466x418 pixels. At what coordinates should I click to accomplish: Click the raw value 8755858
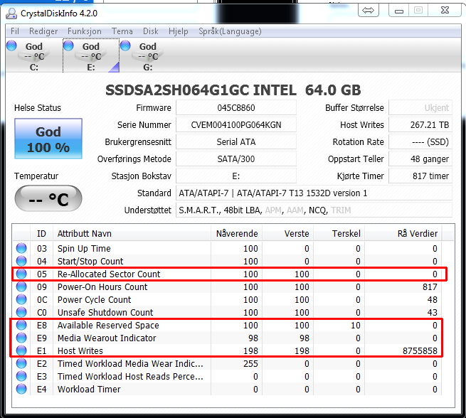pyautogui.click(x=420, y=351)
